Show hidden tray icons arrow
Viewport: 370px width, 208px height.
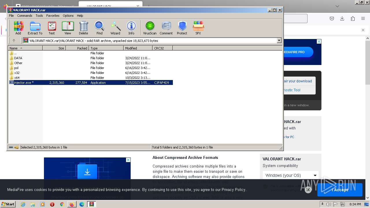pos(323,204)
